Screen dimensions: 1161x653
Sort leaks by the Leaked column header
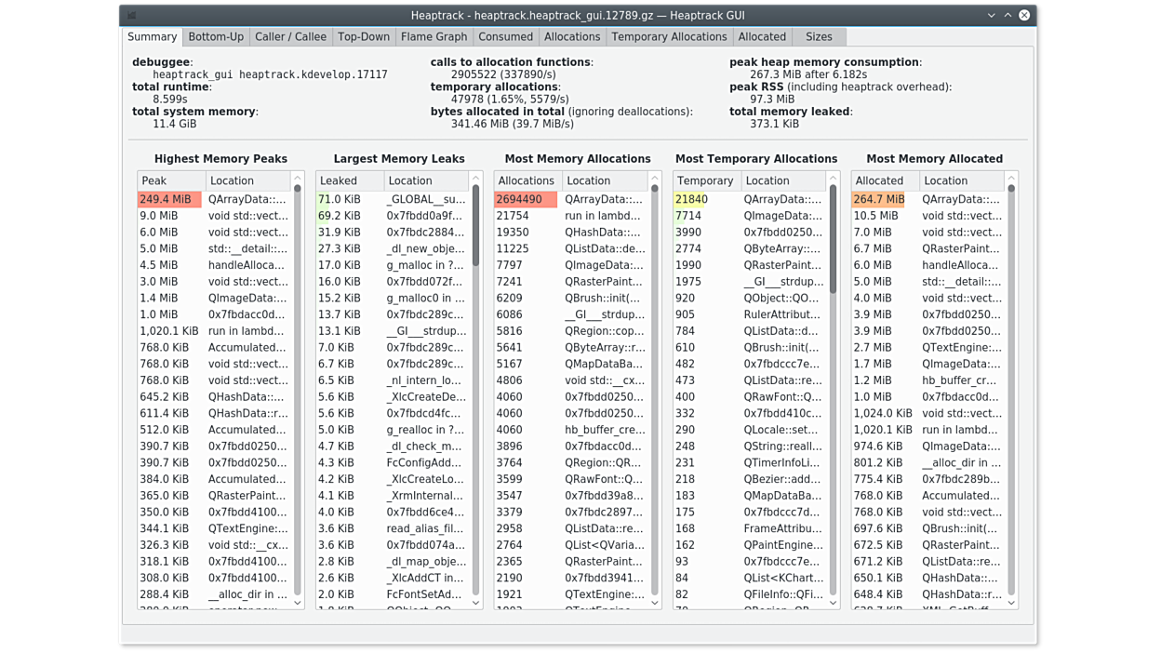(349, 180)
